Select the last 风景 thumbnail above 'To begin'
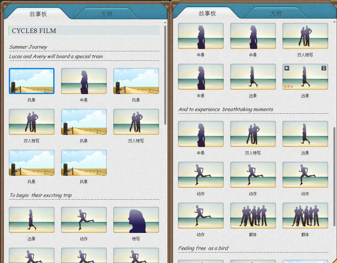 [84, 163]
